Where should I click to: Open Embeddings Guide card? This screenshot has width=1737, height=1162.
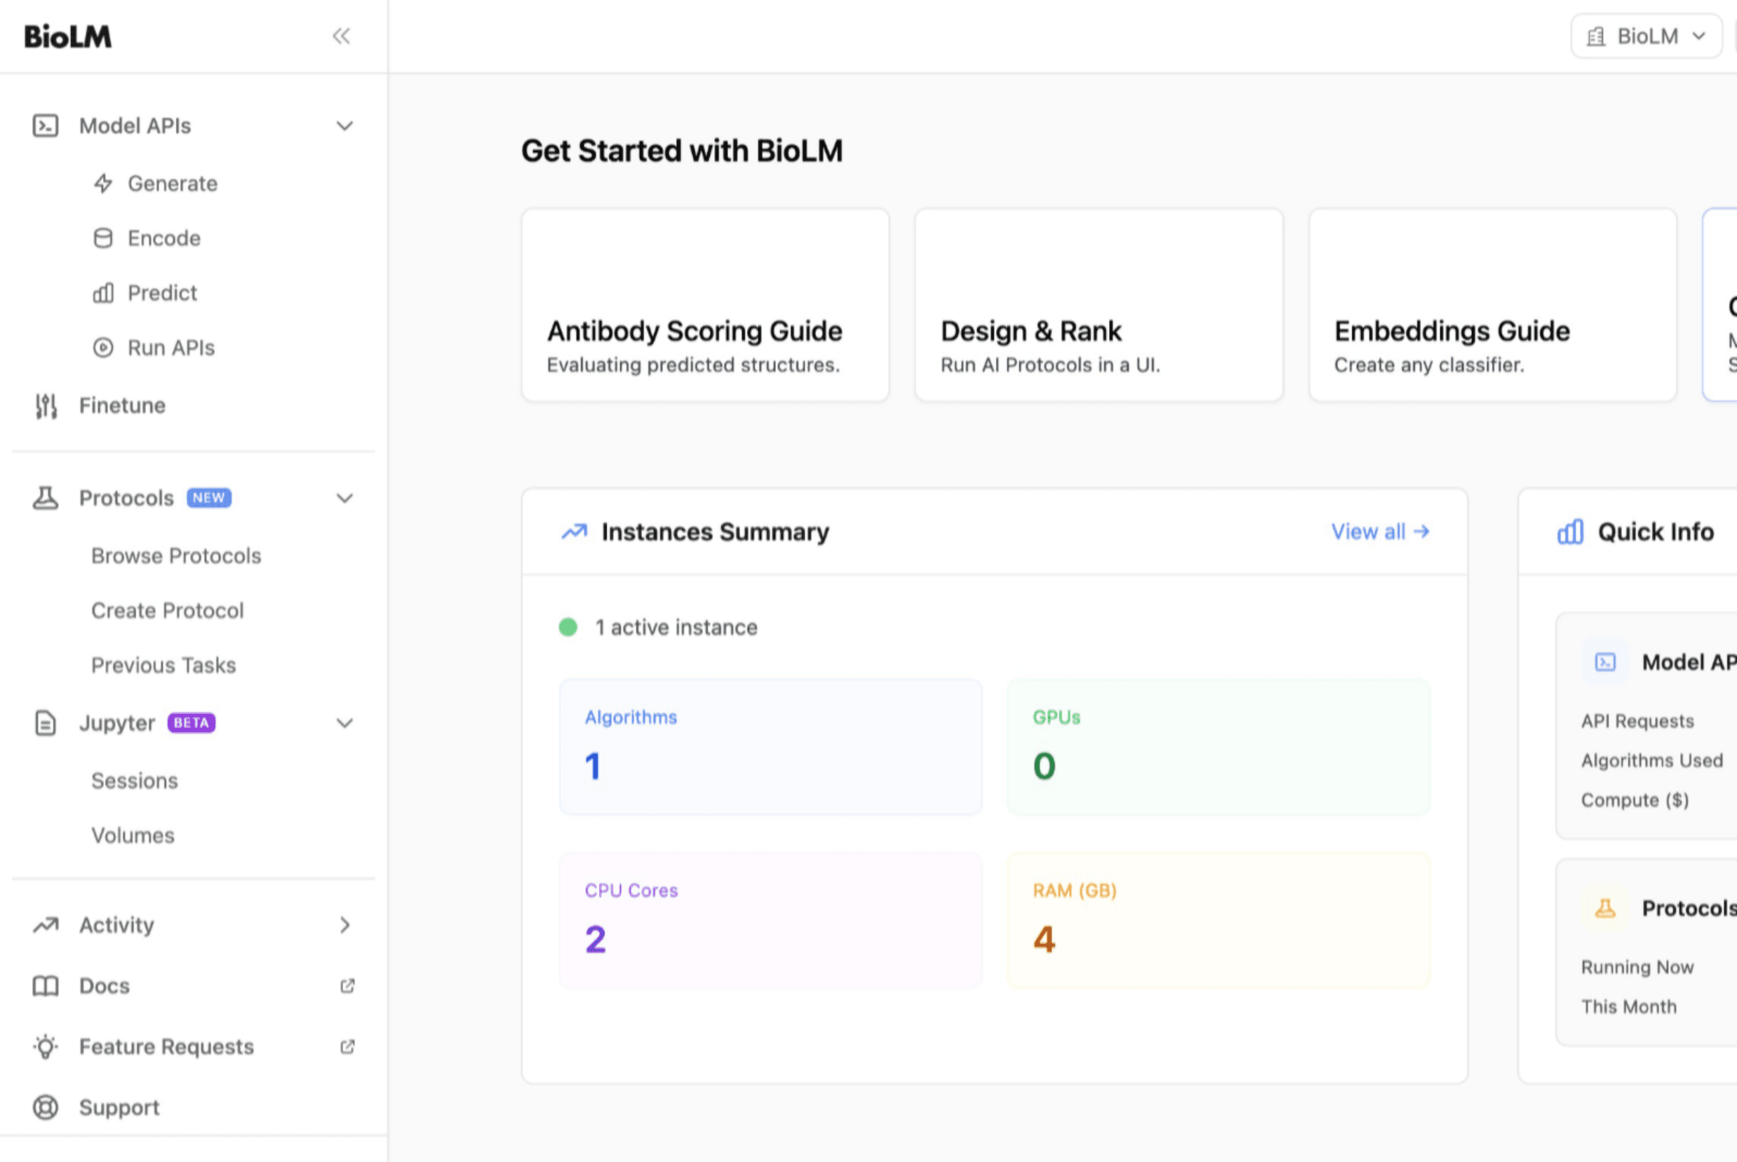[1492, 304]
